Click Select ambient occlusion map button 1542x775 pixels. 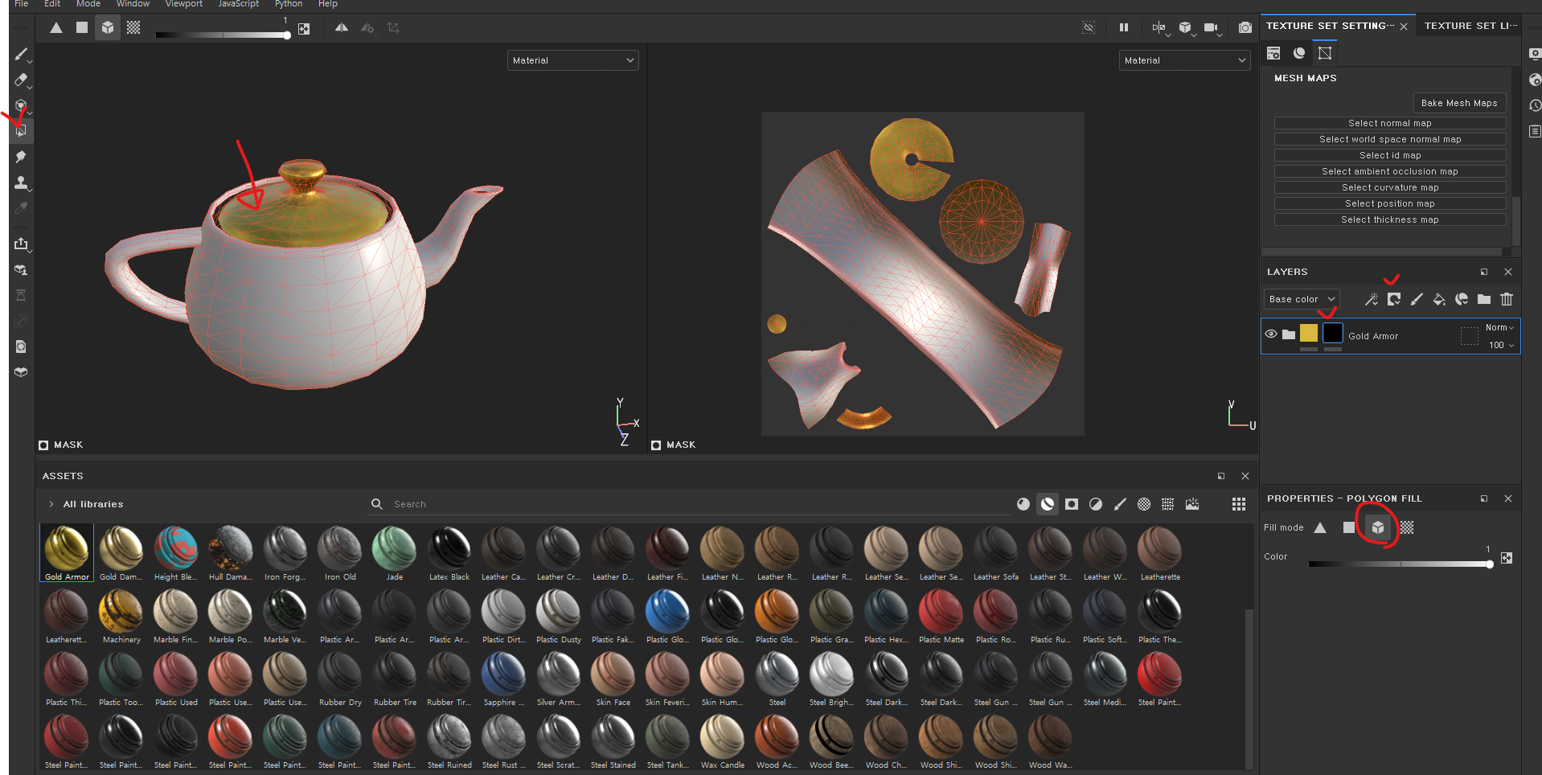point(1389,171)
